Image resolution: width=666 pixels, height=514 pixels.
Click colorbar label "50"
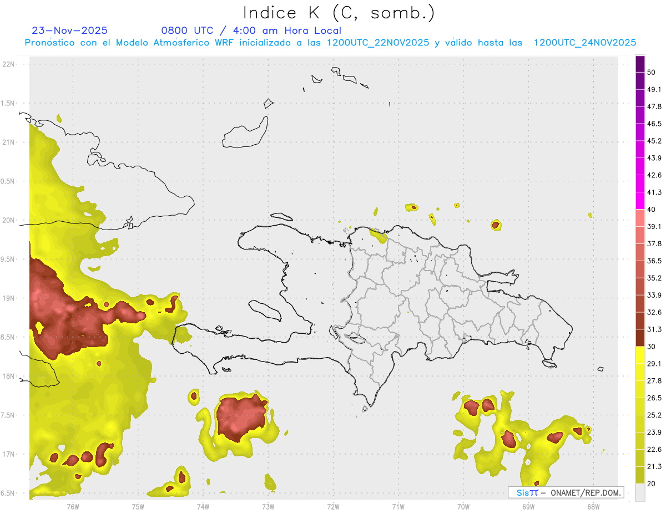coord(652,73)
